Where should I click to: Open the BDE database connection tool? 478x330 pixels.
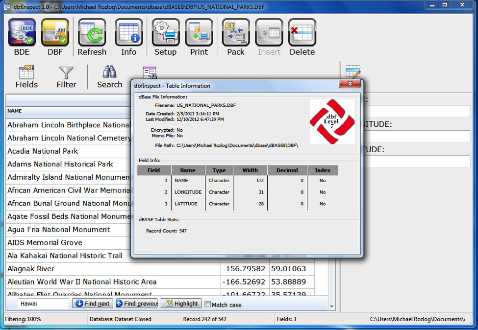pyautogui.click(x=22, y=37)
